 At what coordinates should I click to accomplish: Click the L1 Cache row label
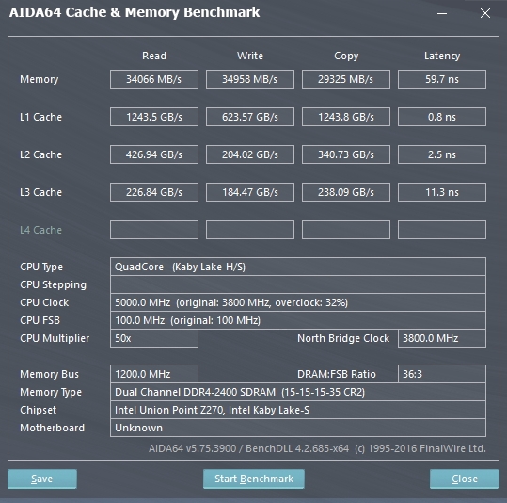(40, 117)
